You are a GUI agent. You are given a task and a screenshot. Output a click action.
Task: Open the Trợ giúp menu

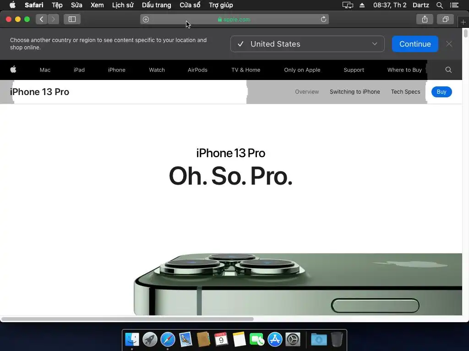point(221,5)
